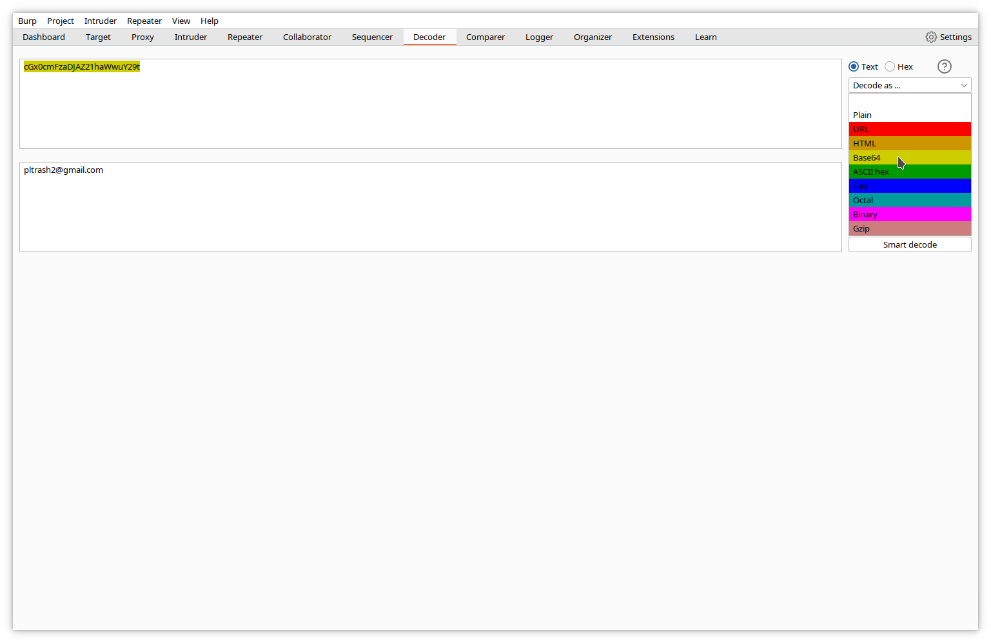Choose Plain from the decode list

coord(910,115)
